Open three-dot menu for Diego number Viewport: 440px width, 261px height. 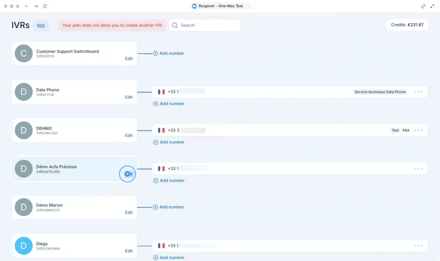418,246
